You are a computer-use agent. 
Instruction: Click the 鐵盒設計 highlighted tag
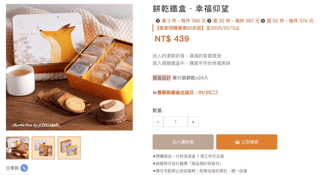(x=162, y=78)
